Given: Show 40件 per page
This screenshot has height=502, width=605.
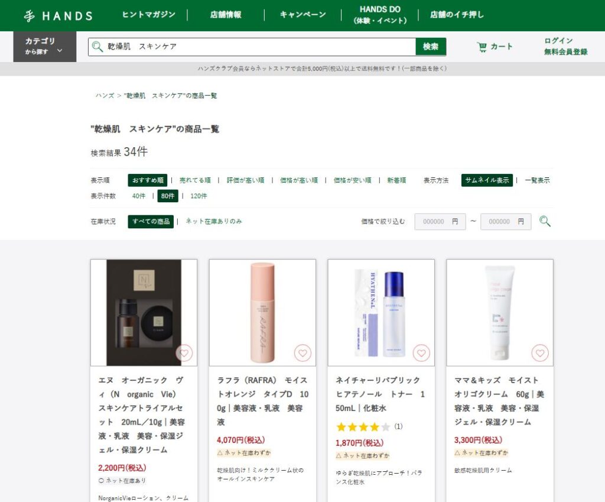Looking at the screenshot, I should point(139,196).
